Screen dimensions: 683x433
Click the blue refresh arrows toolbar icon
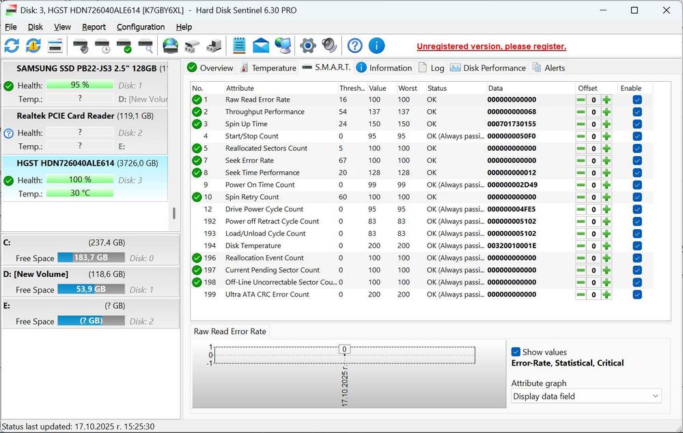[x=12, y=46]
